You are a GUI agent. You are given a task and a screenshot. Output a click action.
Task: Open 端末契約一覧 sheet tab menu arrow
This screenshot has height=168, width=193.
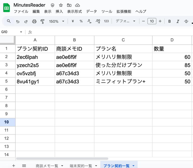[x=96, y=166]
